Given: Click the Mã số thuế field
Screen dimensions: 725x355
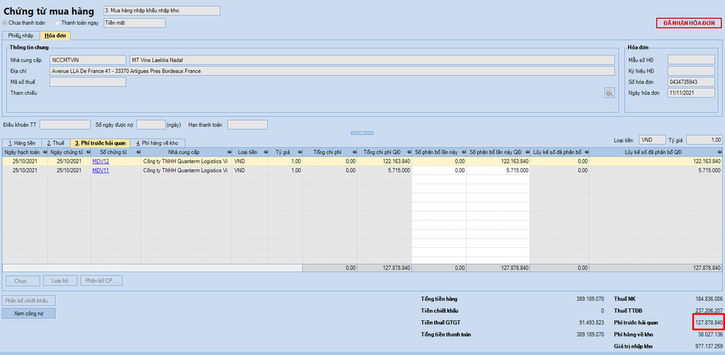Looking at the screenshot, I should (x=87, y=82).
